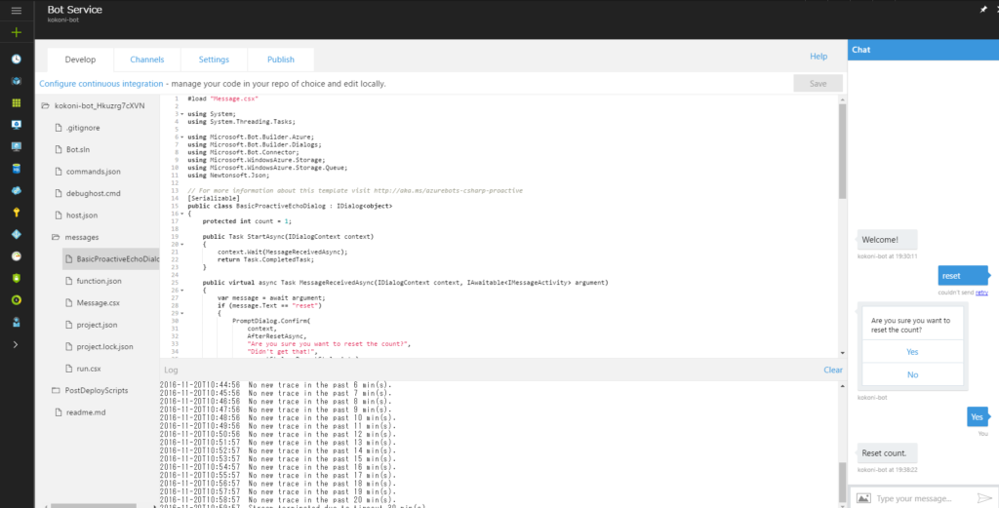
Task: Open project.lock.json file
Action: click(104, 347)
